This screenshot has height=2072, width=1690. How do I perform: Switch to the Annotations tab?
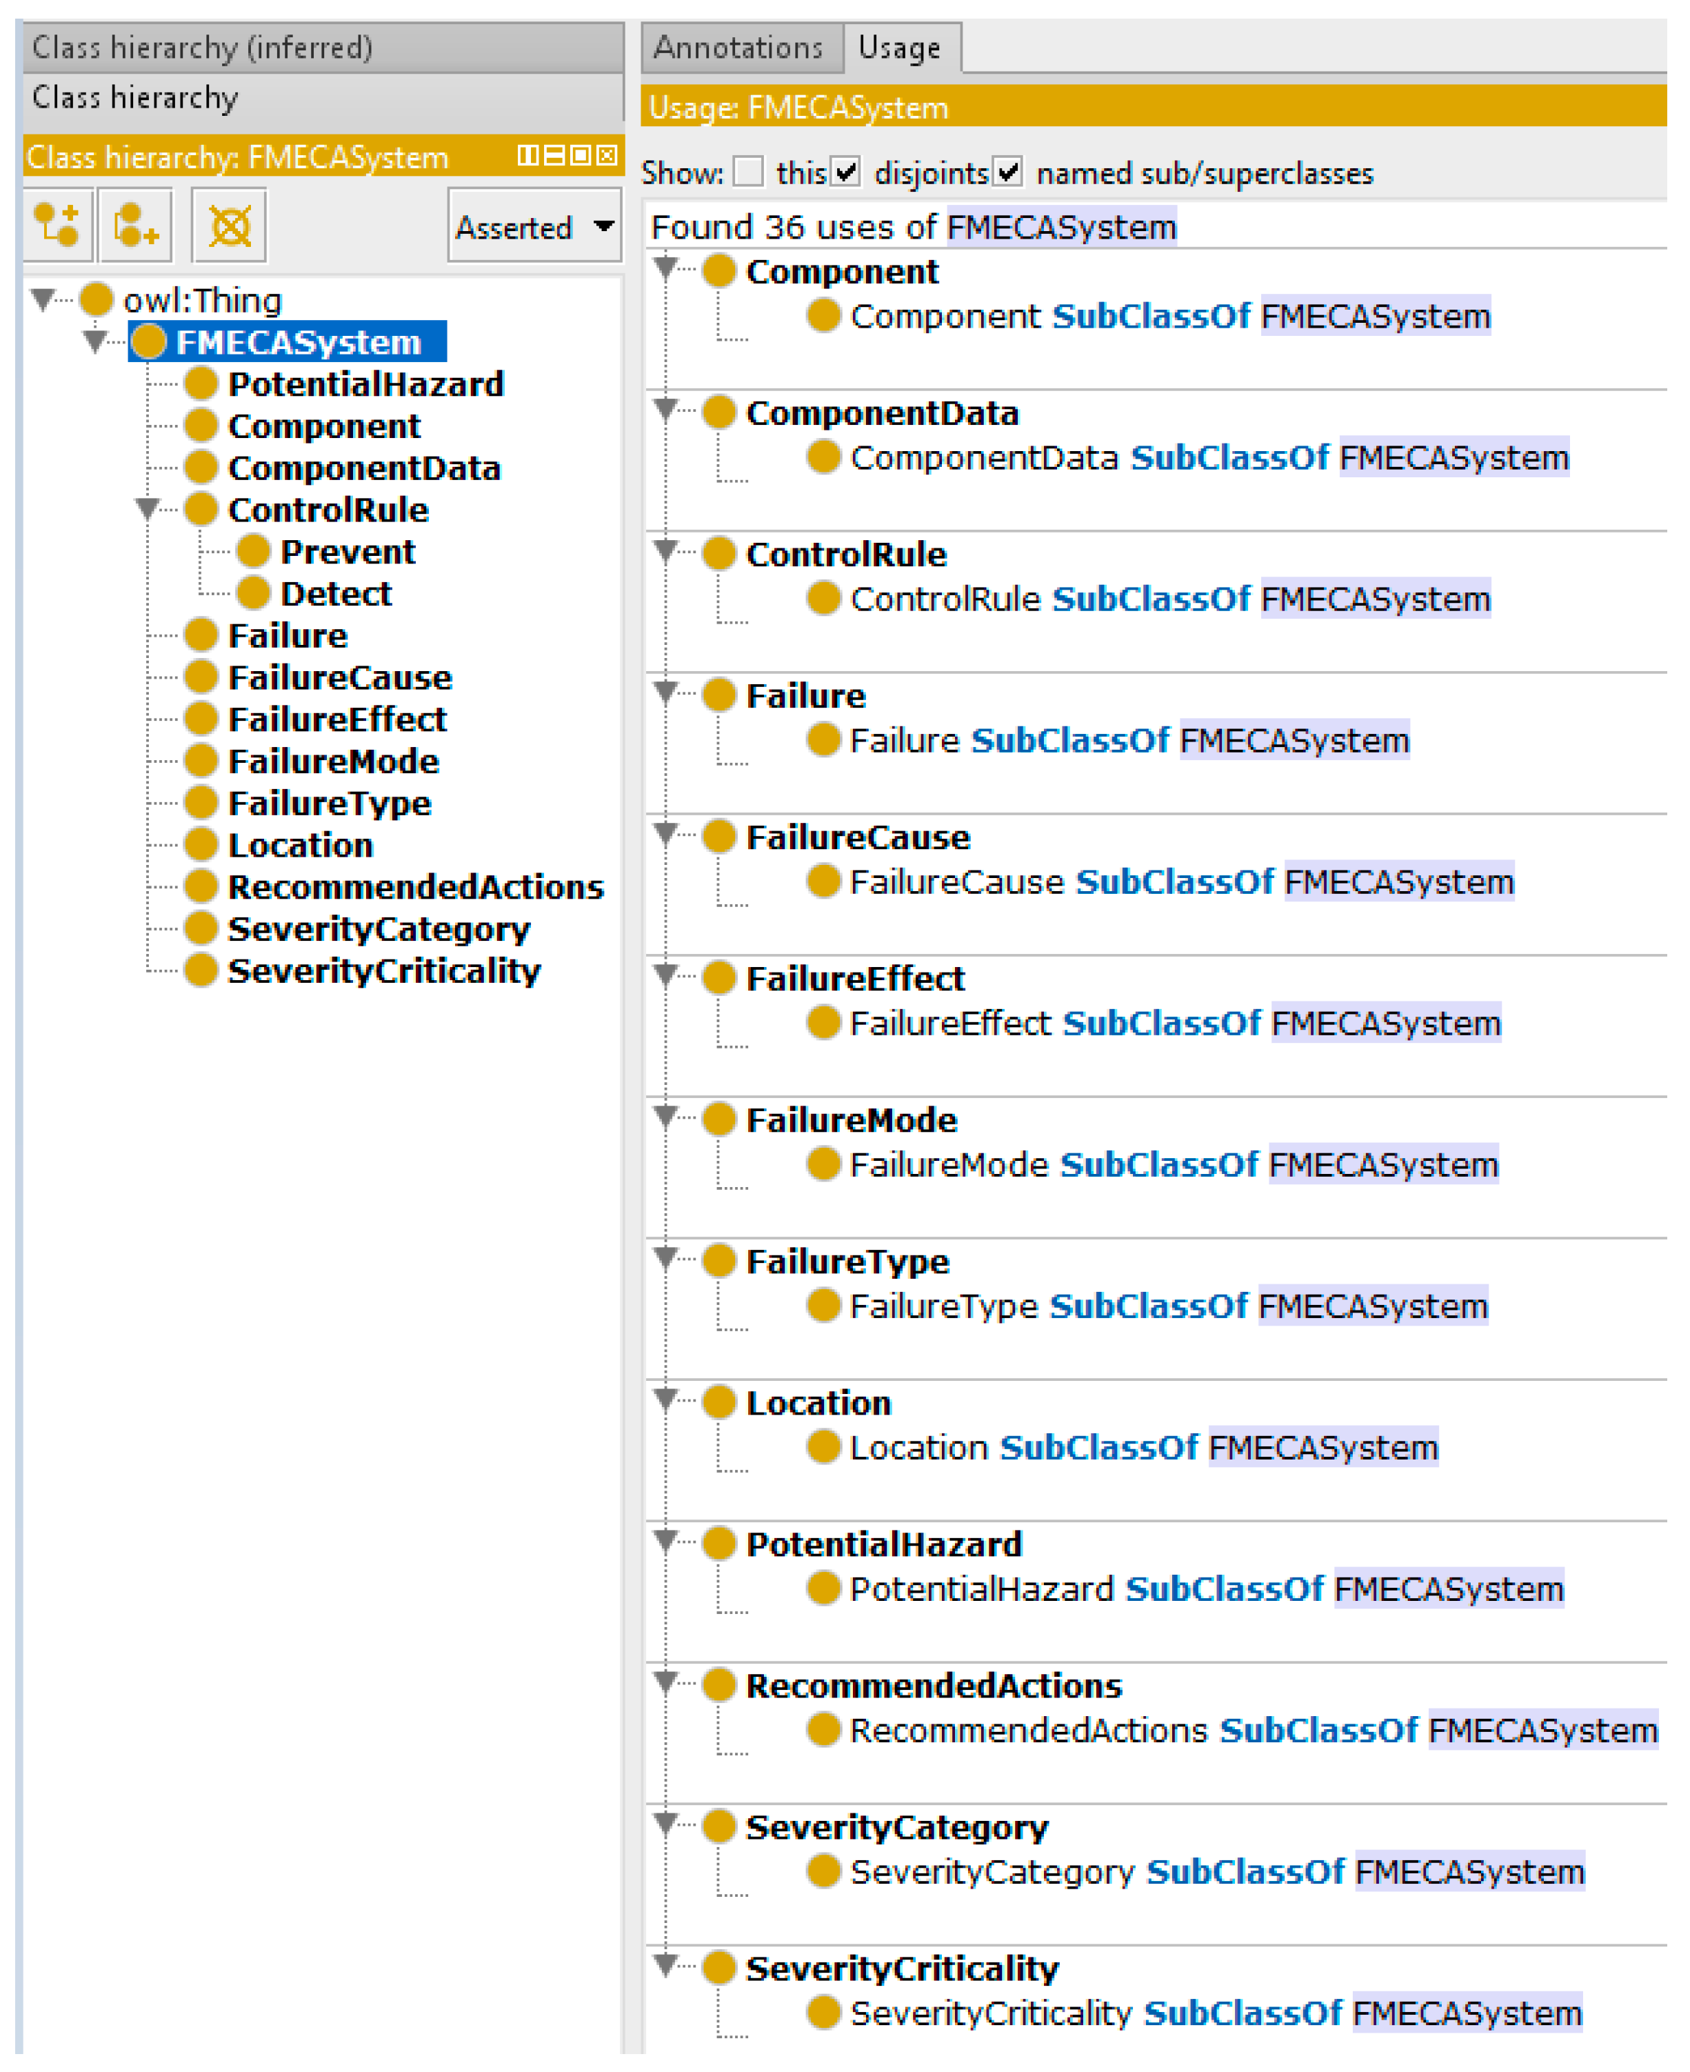738,48
